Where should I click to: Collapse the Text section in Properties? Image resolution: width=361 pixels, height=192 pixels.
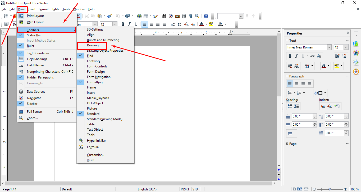[x=287, y=40]
